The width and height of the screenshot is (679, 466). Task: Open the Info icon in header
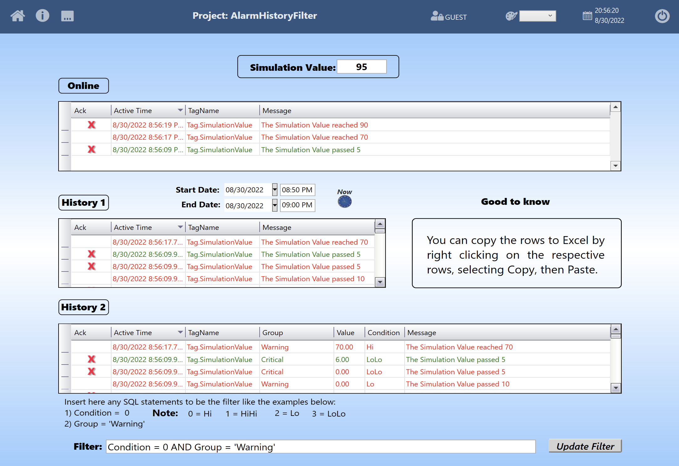coord(42,16)
